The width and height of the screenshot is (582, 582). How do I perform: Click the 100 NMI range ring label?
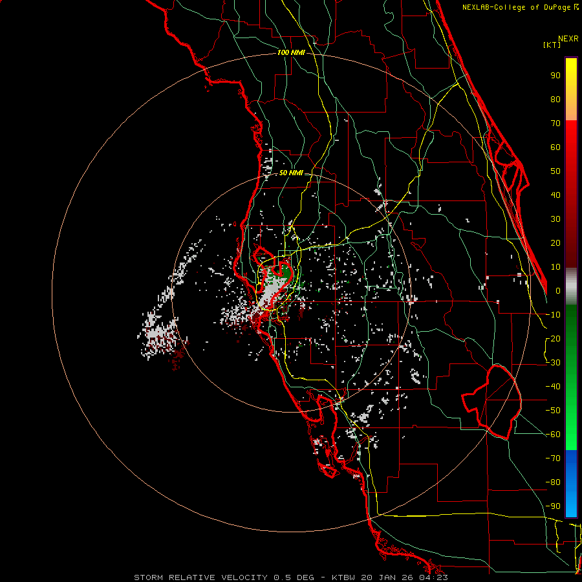point(291,53)
